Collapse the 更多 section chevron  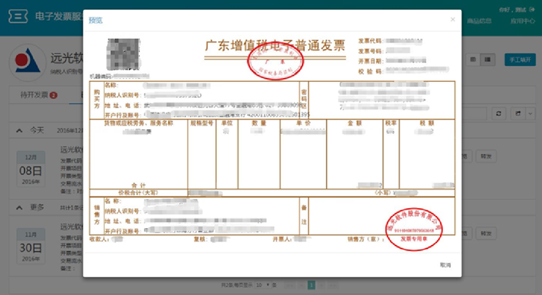[x=19, y=207]
